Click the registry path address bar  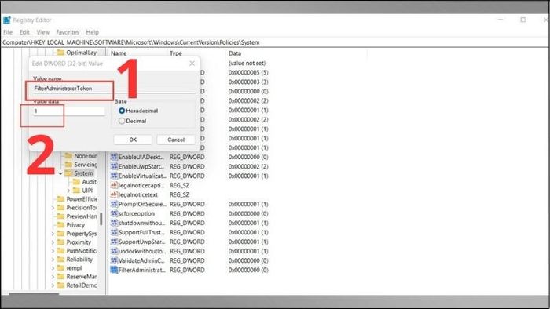pos(275,42)
